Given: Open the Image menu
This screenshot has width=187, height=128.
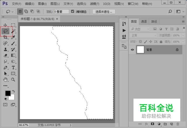Looking at the screenshot, I should click(42, 4).
